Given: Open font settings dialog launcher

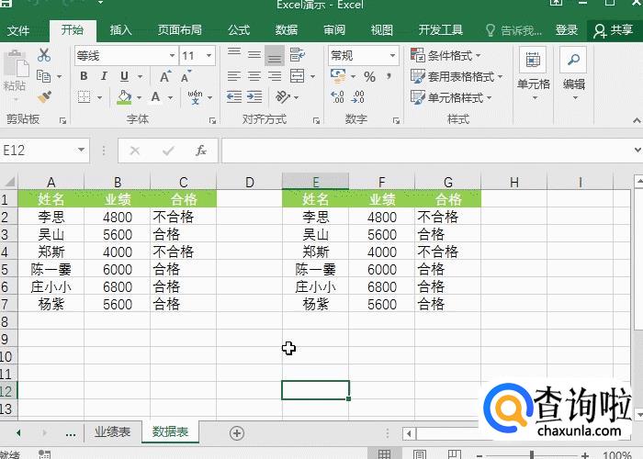Looking at the screenshot, I should click(x=212, y=120).
